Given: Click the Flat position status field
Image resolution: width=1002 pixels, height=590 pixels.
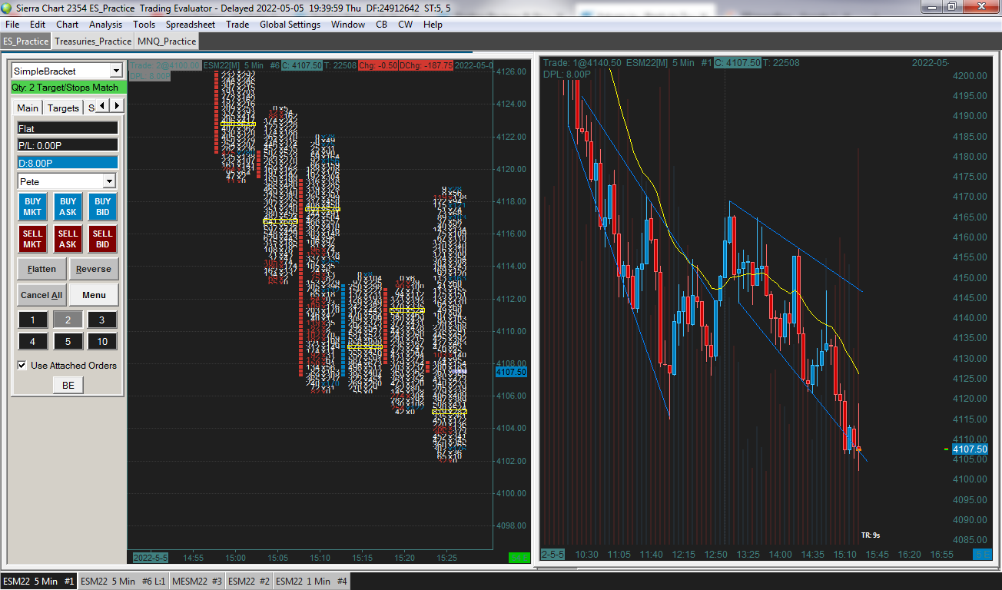Looking at the screenshot, I should click(x=68, y=128).
